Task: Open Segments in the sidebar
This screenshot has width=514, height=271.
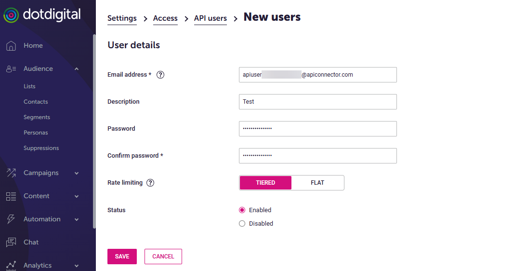Action: [x=37, y=117]
